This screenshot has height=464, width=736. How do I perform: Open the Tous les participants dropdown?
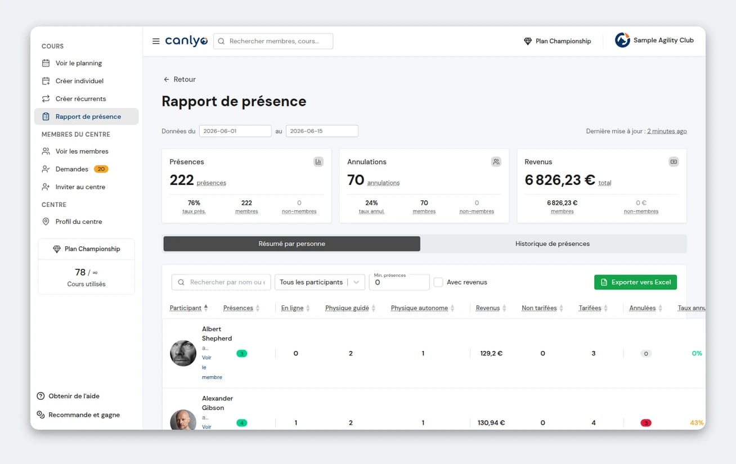tap(320, 282)
